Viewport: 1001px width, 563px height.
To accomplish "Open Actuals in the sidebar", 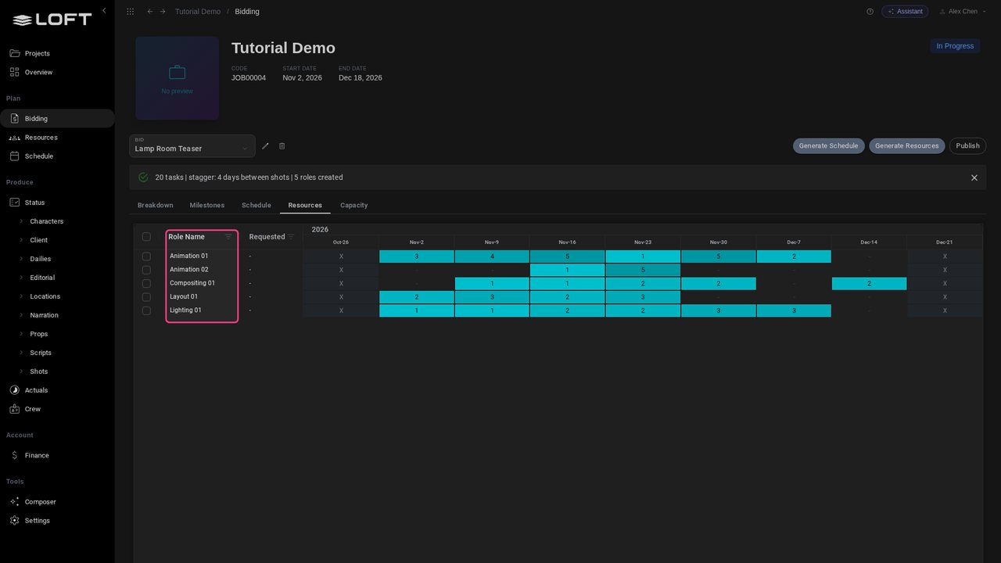I will pos(57,390).
